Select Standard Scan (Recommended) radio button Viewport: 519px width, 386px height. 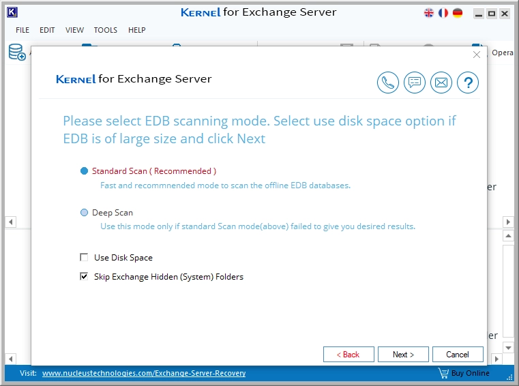tap(84, 170)
